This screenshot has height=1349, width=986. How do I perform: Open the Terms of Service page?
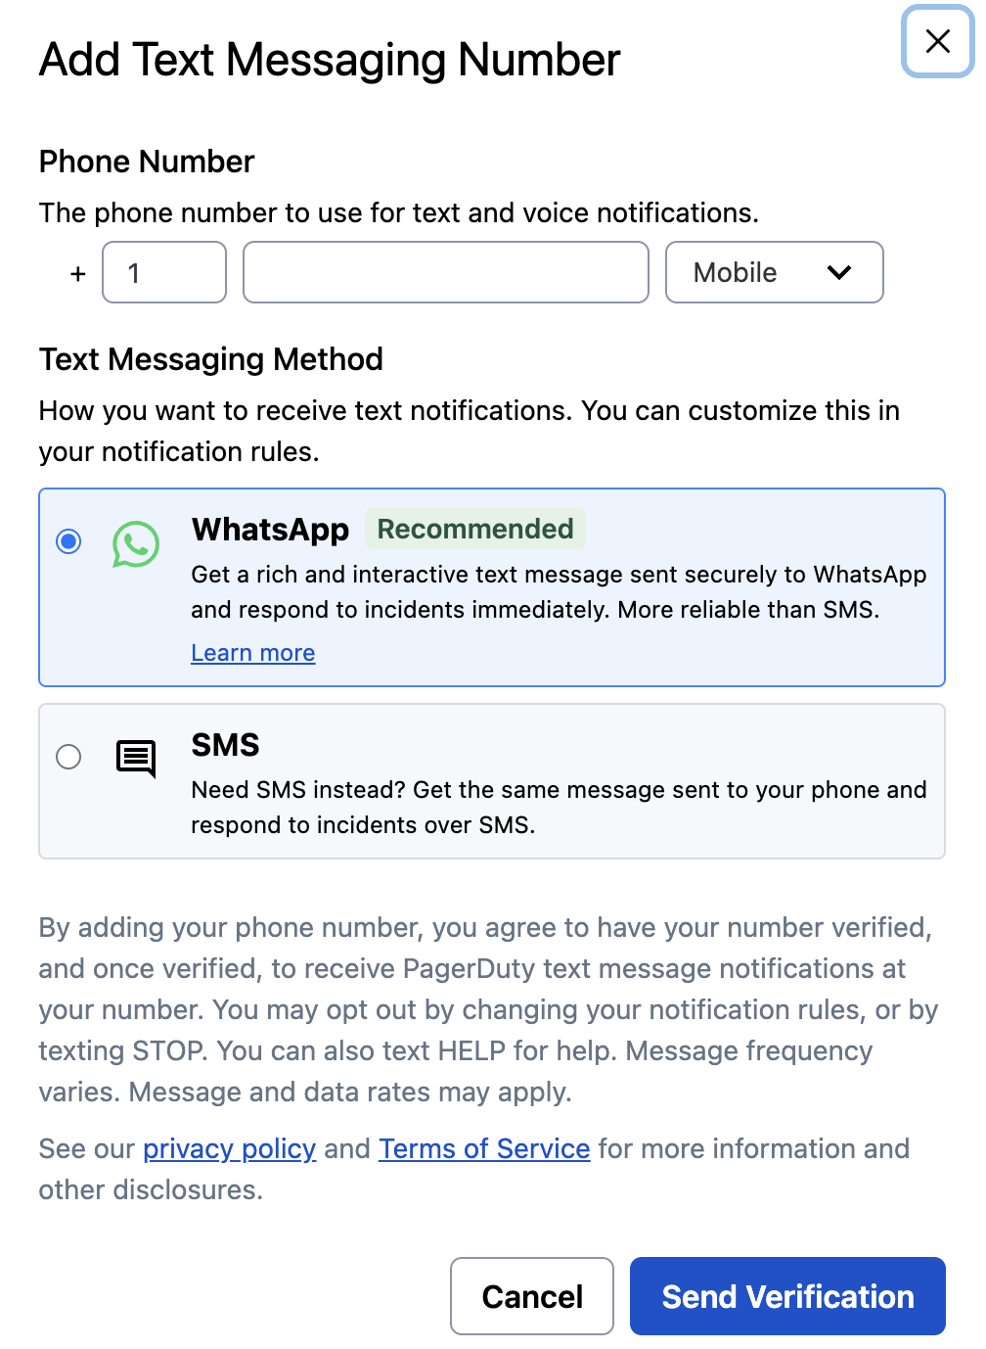coord(483,1148)
